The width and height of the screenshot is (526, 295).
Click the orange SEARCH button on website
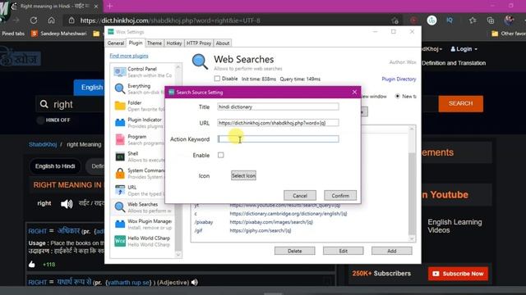pos(460,104)
